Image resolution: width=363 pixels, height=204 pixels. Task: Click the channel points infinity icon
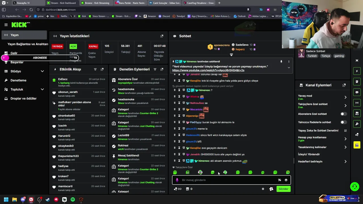(x=178, y=189)
